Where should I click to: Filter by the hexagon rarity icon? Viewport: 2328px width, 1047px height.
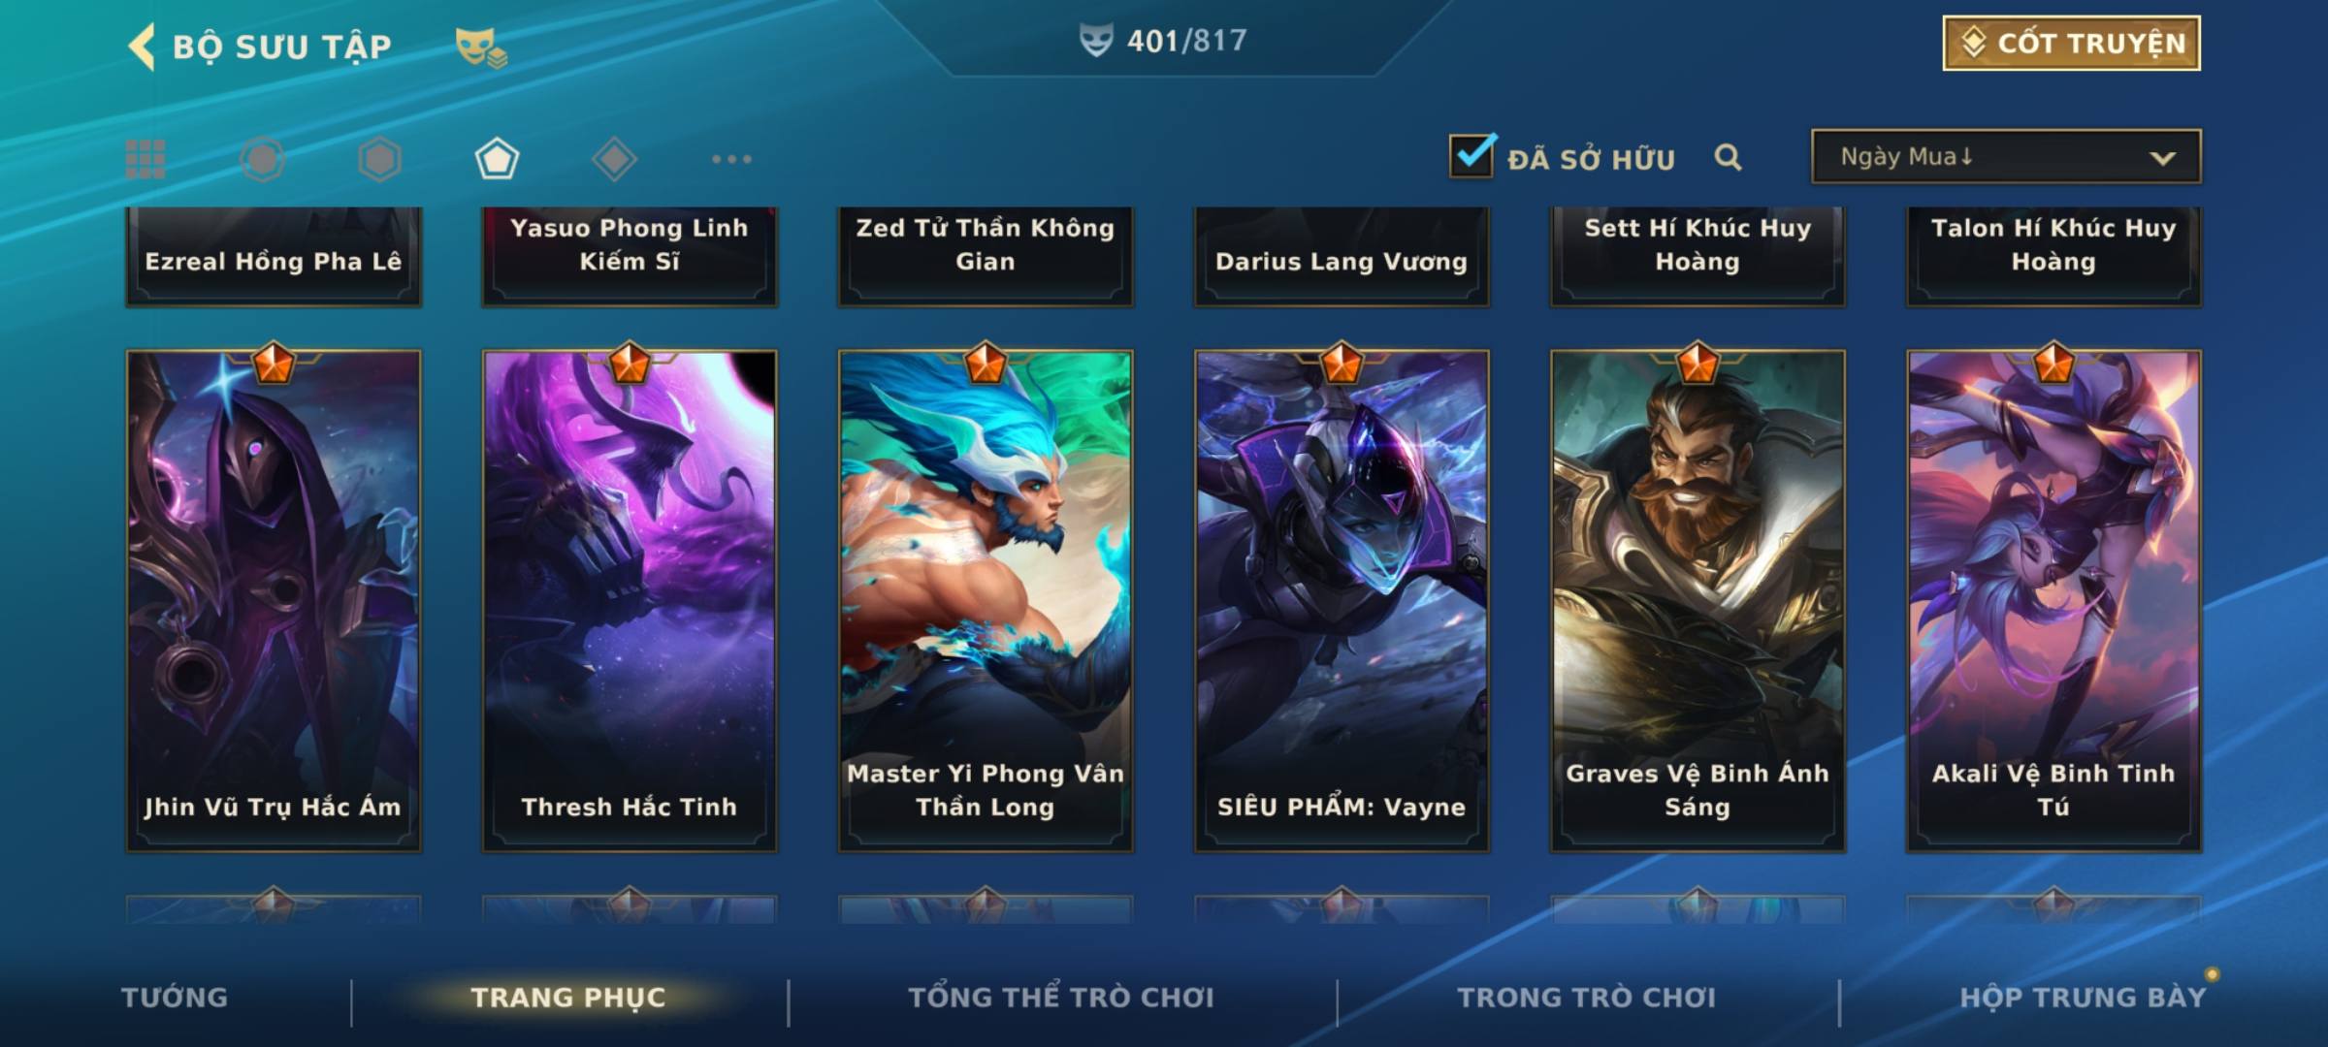click(x=379, y=159)
